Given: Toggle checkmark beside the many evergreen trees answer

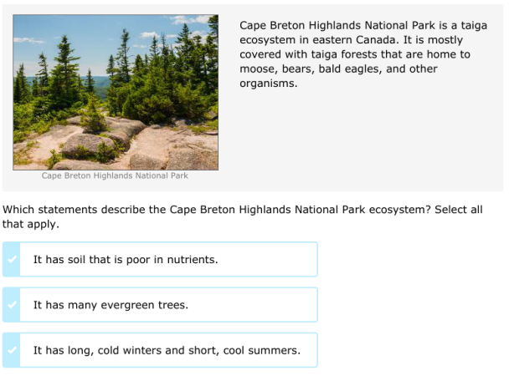Looking at the screenshot, I should click(12, 305).
